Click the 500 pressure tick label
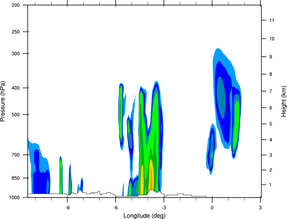This screenshot has height=219, width=287. coord(16,115)
